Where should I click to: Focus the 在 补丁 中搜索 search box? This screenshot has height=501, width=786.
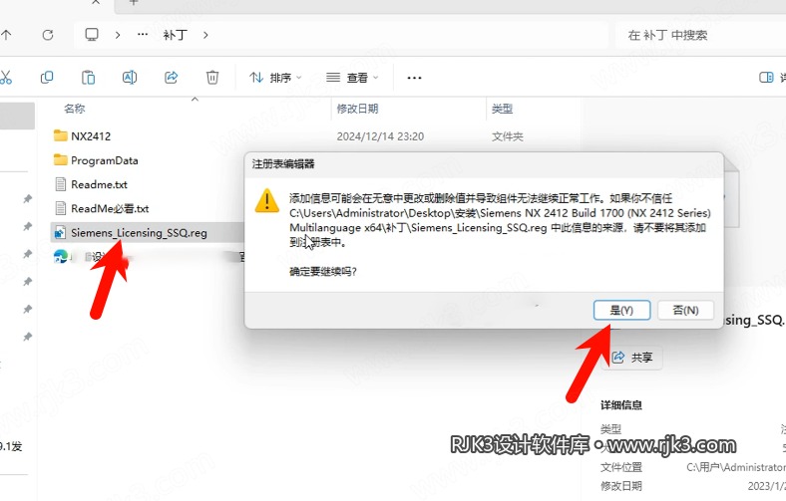(700, 35)
